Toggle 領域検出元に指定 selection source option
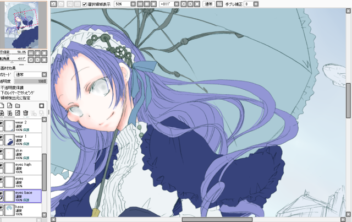Image resolution: width=352 pixels, height=222 pixels. (15, 98)
